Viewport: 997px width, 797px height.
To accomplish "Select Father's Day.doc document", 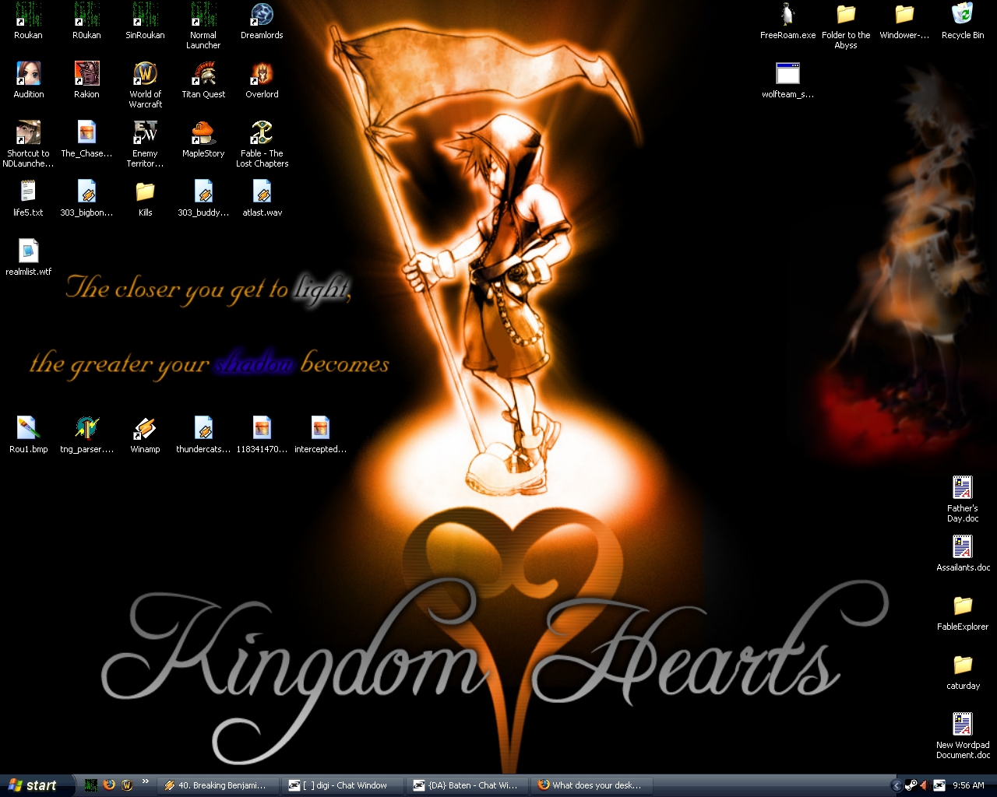I will (x=963, y=499).
